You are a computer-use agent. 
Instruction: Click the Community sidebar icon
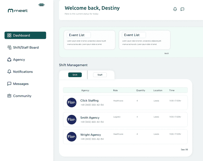click(x=9, y=96)
